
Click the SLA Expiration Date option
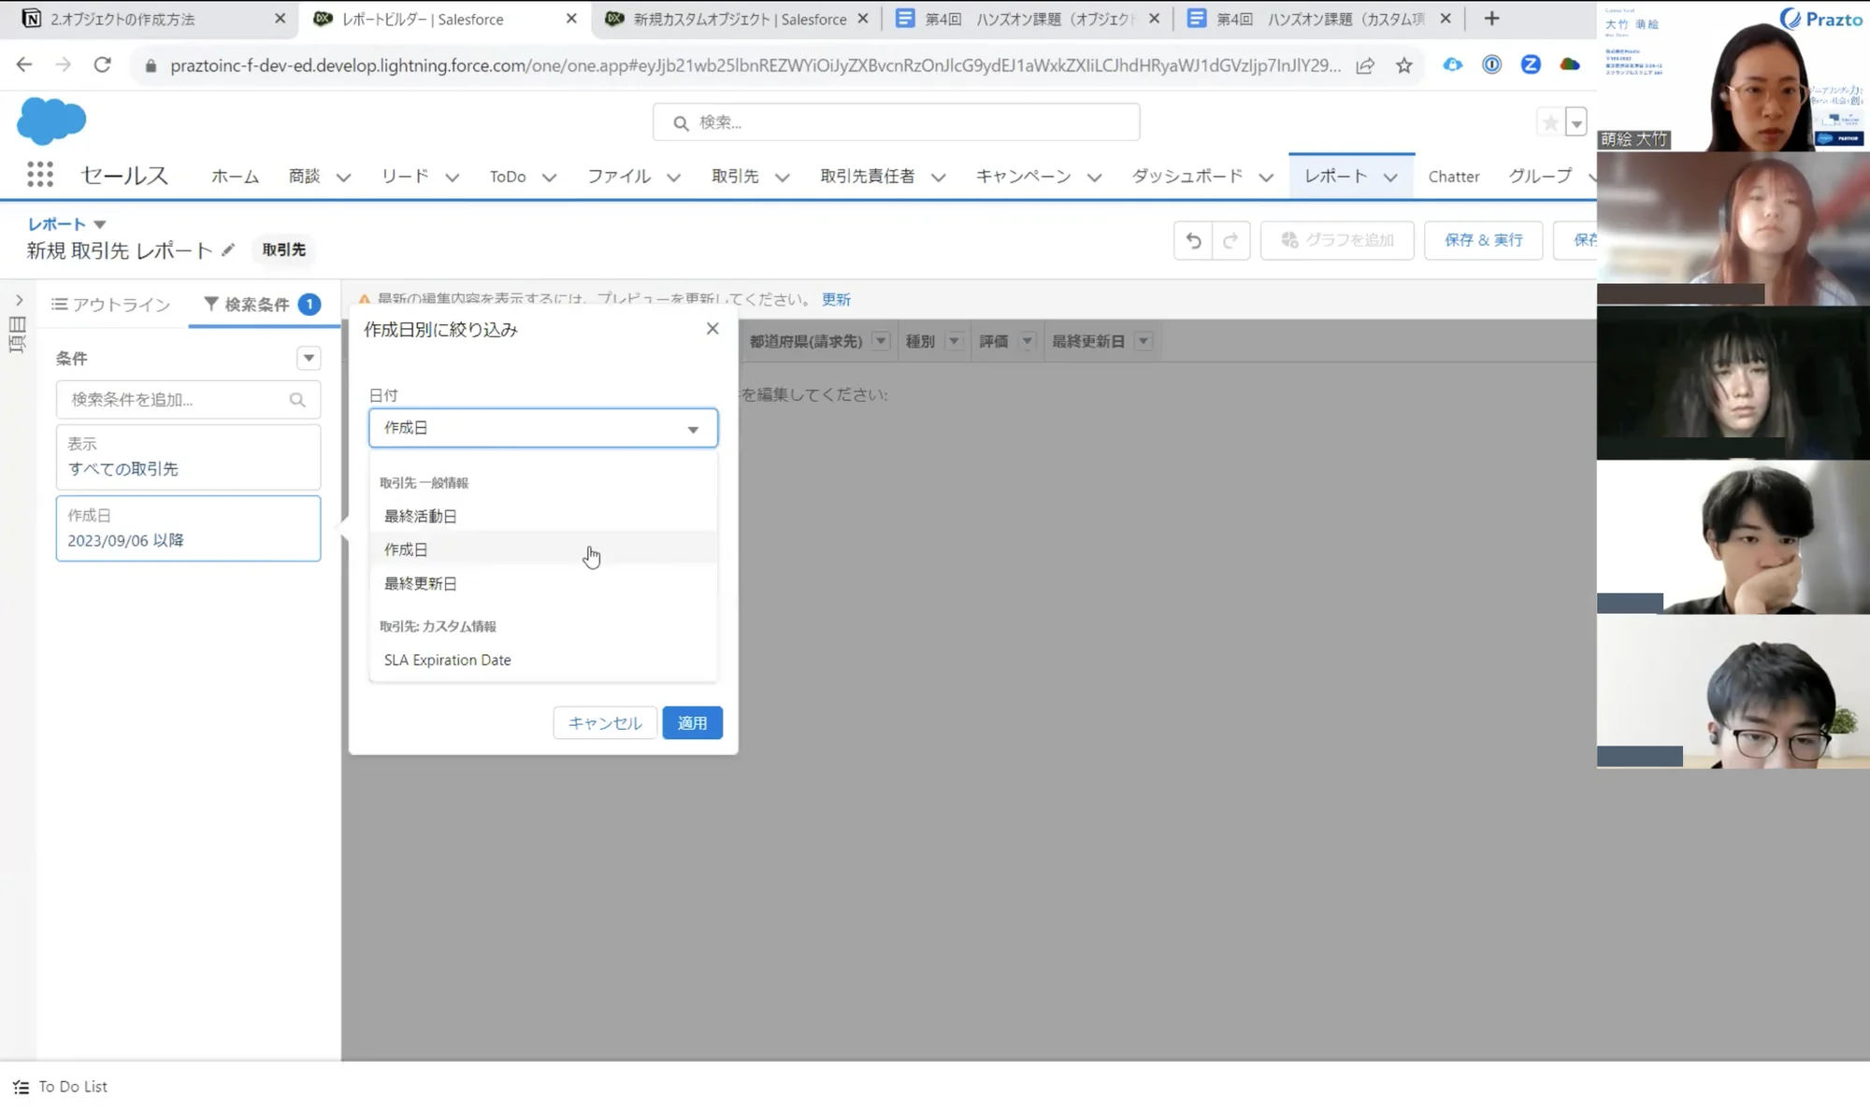coord(447,659)
